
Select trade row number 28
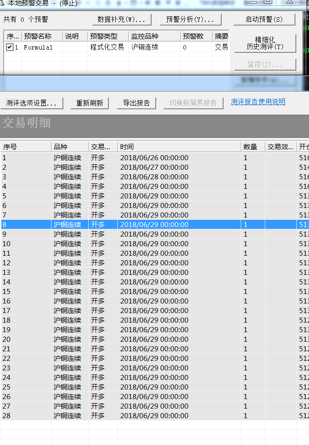point(154,416)
